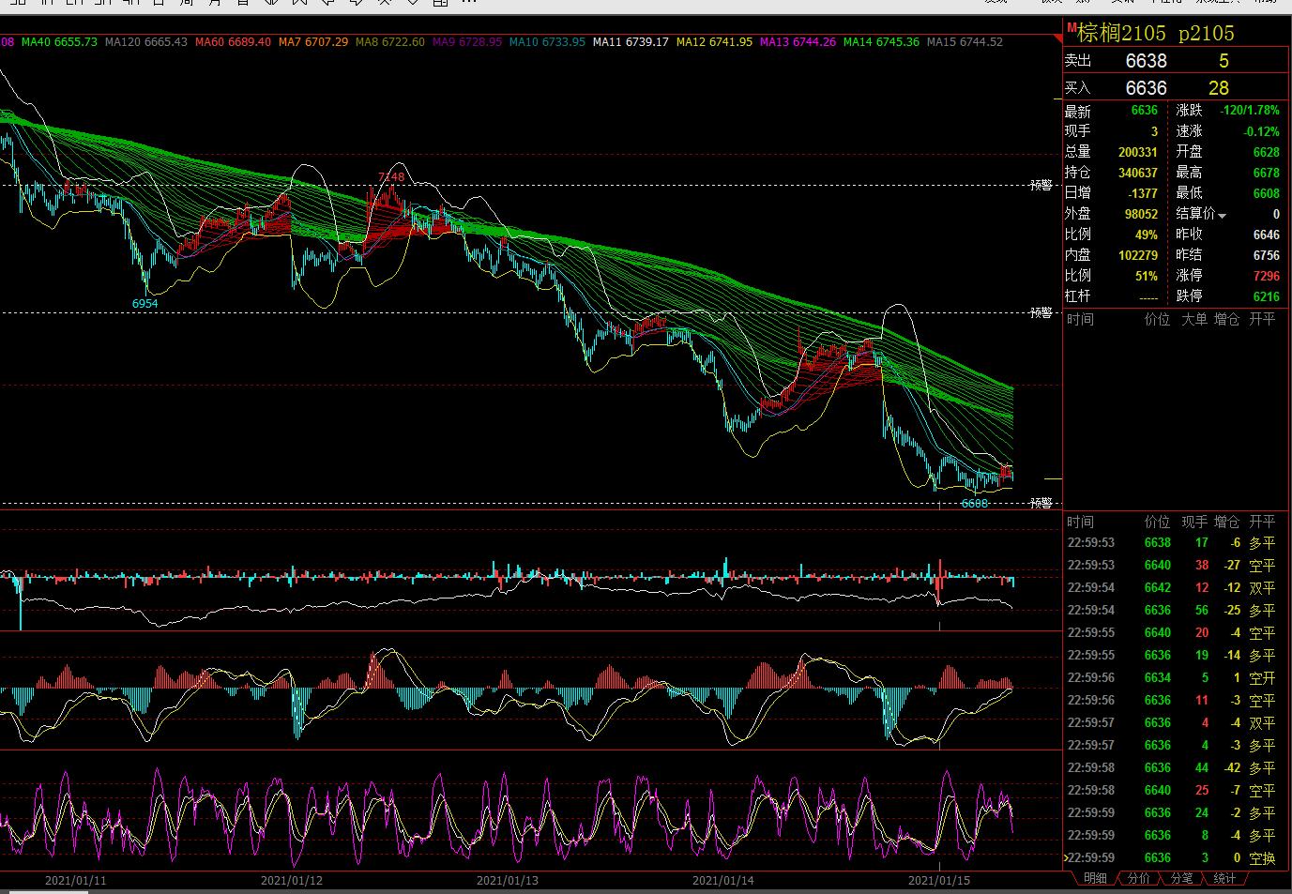Click the yellow arrow marker beside last tick
Screen dimensions: 1292x894
click(x=1065, y=857)
